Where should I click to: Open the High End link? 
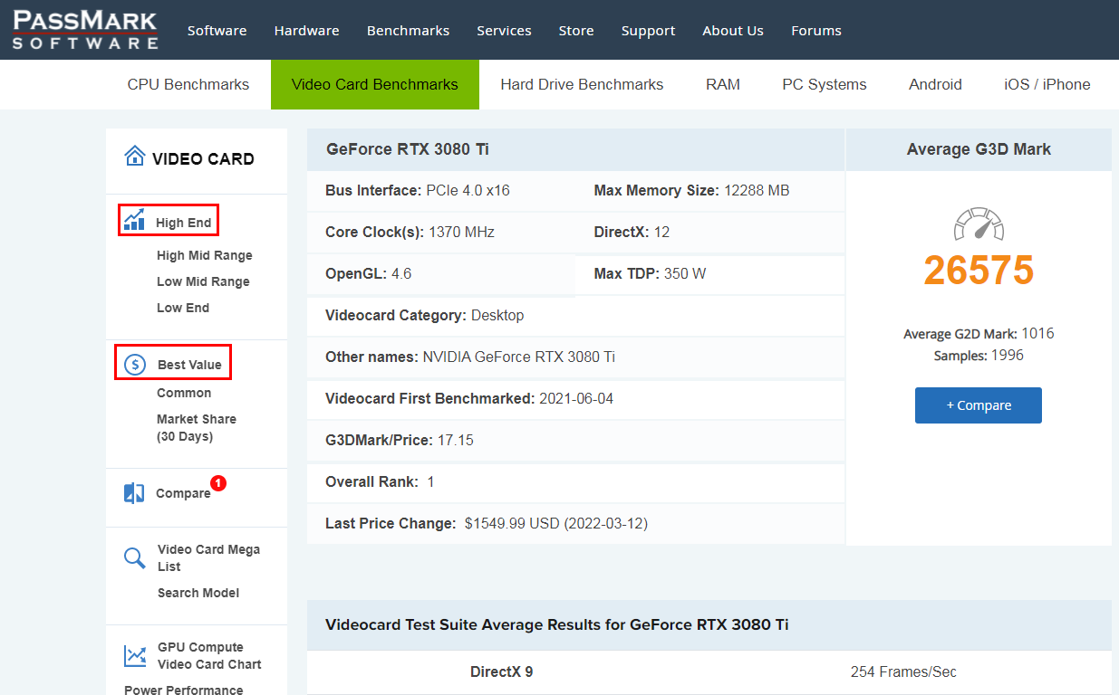[183, 223]
